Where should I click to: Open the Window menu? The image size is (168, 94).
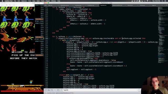tap(54, 1)
